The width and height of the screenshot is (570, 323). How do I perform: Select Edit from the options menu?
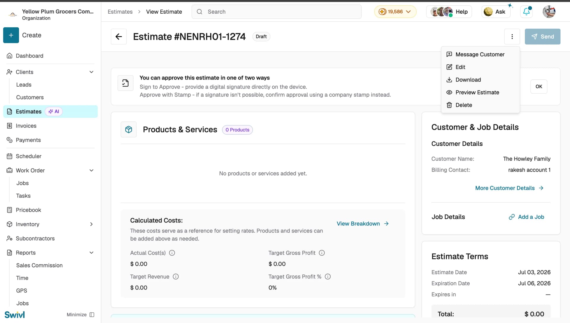(x=480, y=67)
